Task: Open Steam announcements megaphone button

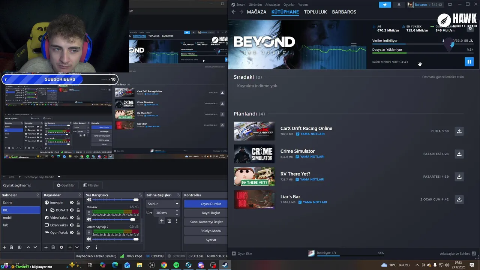Action: (x=385, y=4)
